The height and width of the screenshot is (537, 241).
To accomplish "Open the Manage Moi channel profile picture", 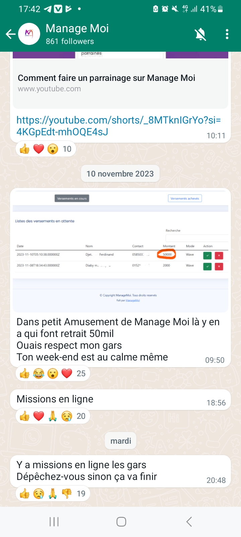I will point(29,34).
